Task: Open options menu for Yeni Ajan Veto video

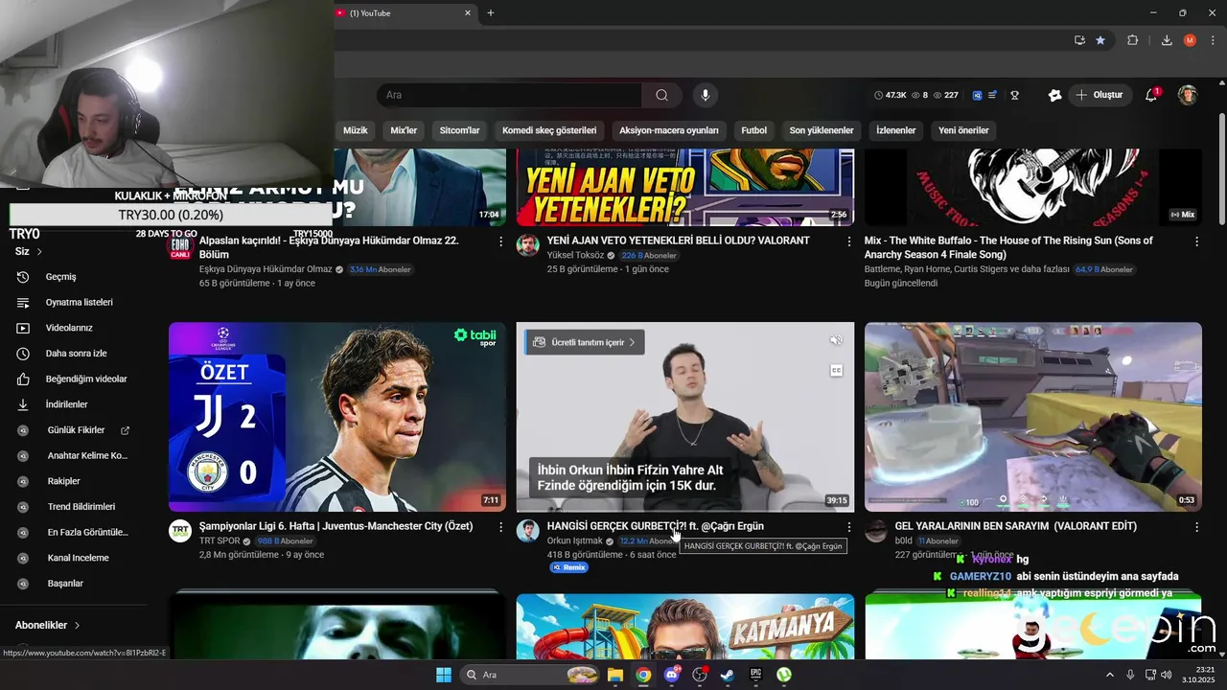Action: [x=848, y=241]
